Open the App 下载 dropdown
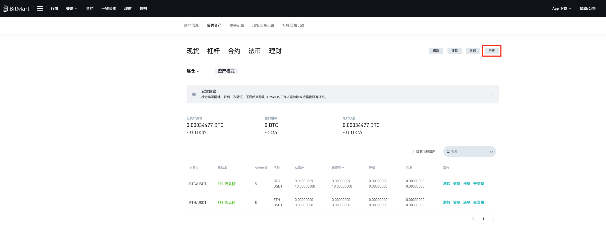The height and width of the screenshot is (228, 606). [562, 8]
